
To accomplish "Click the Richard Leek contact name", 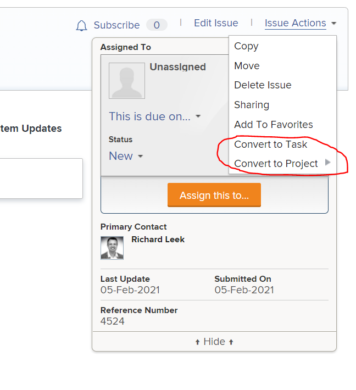I will pos(158,239).
